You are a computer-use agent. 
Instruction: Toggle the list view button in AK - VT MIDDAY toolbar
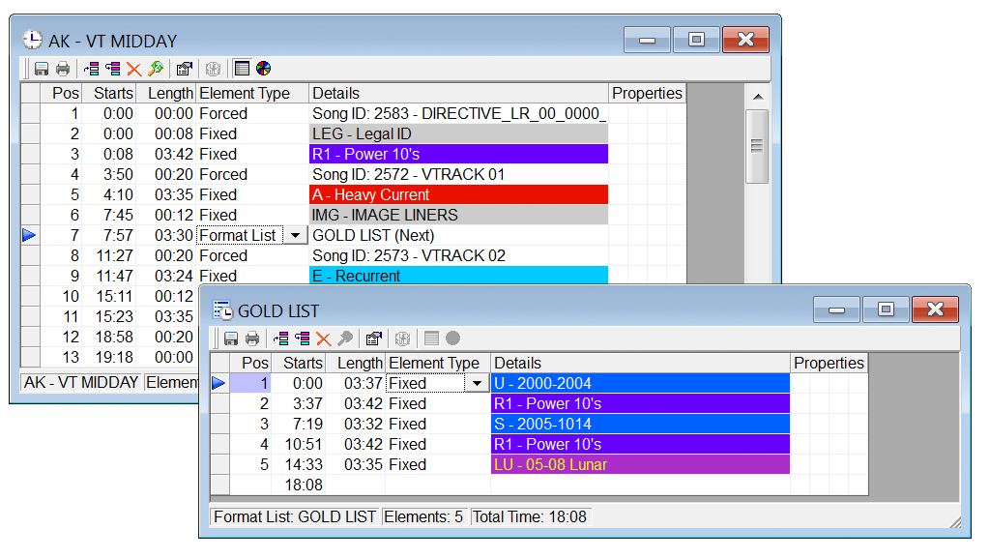[242, 69]
